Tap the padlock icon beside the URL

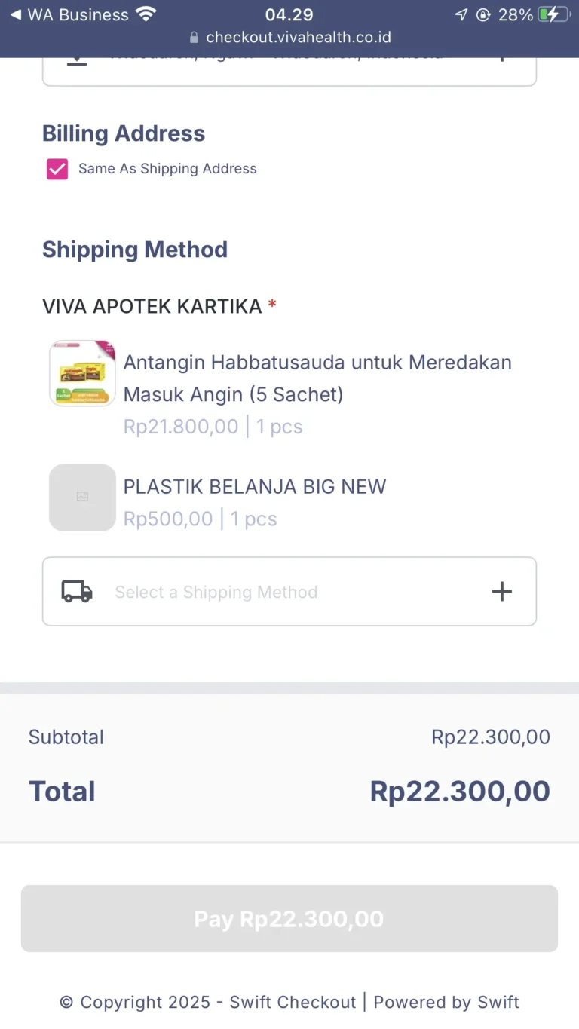coord(194,37)
